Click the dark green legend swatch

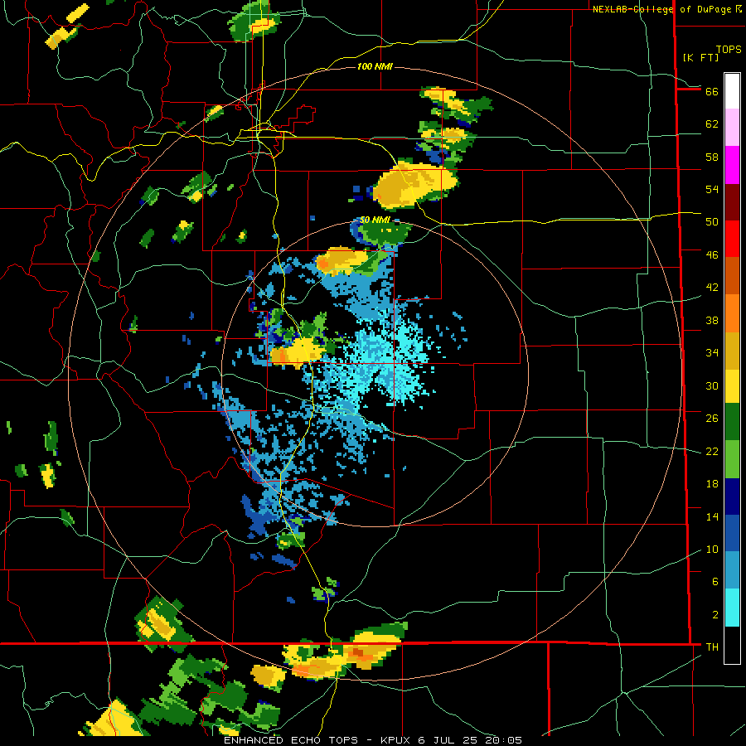(x=732, y=422)
